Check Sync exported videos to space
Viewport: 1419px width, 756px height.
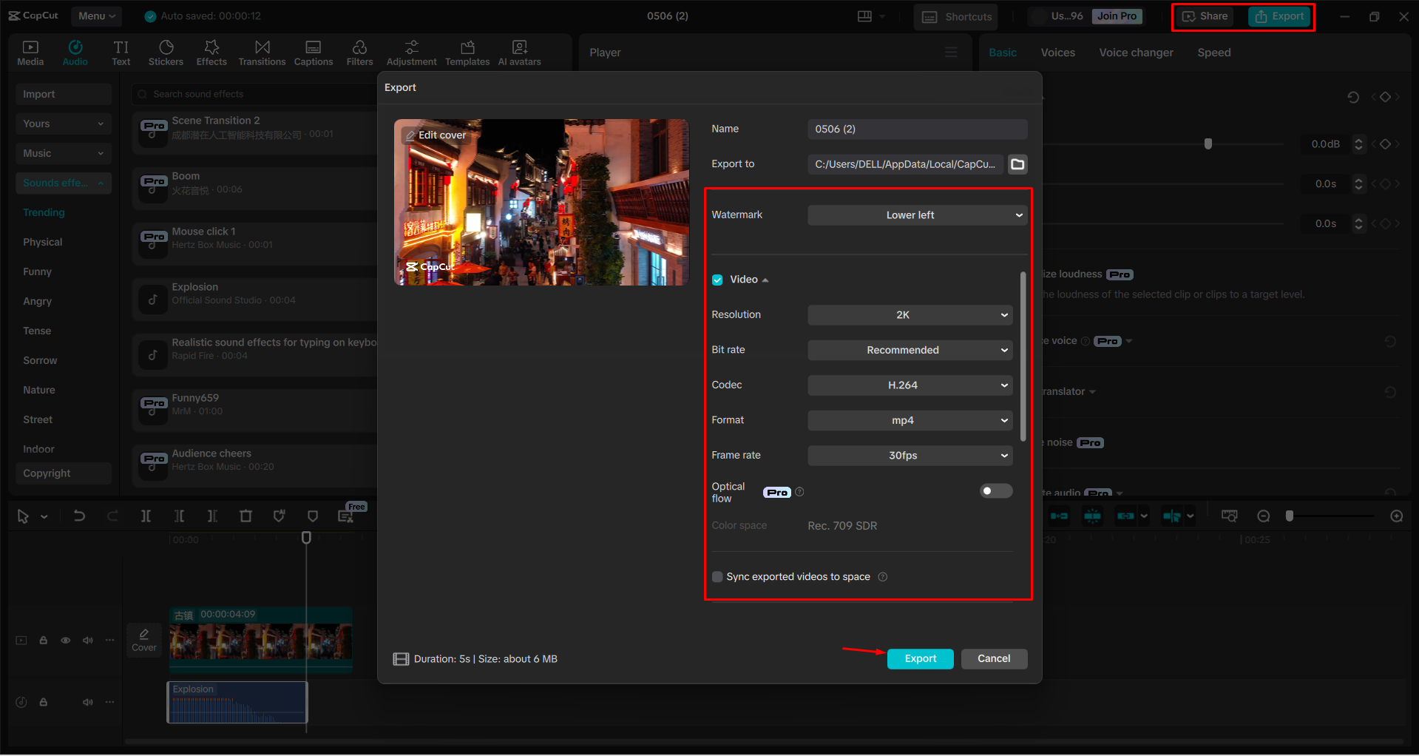click(717, 576)
